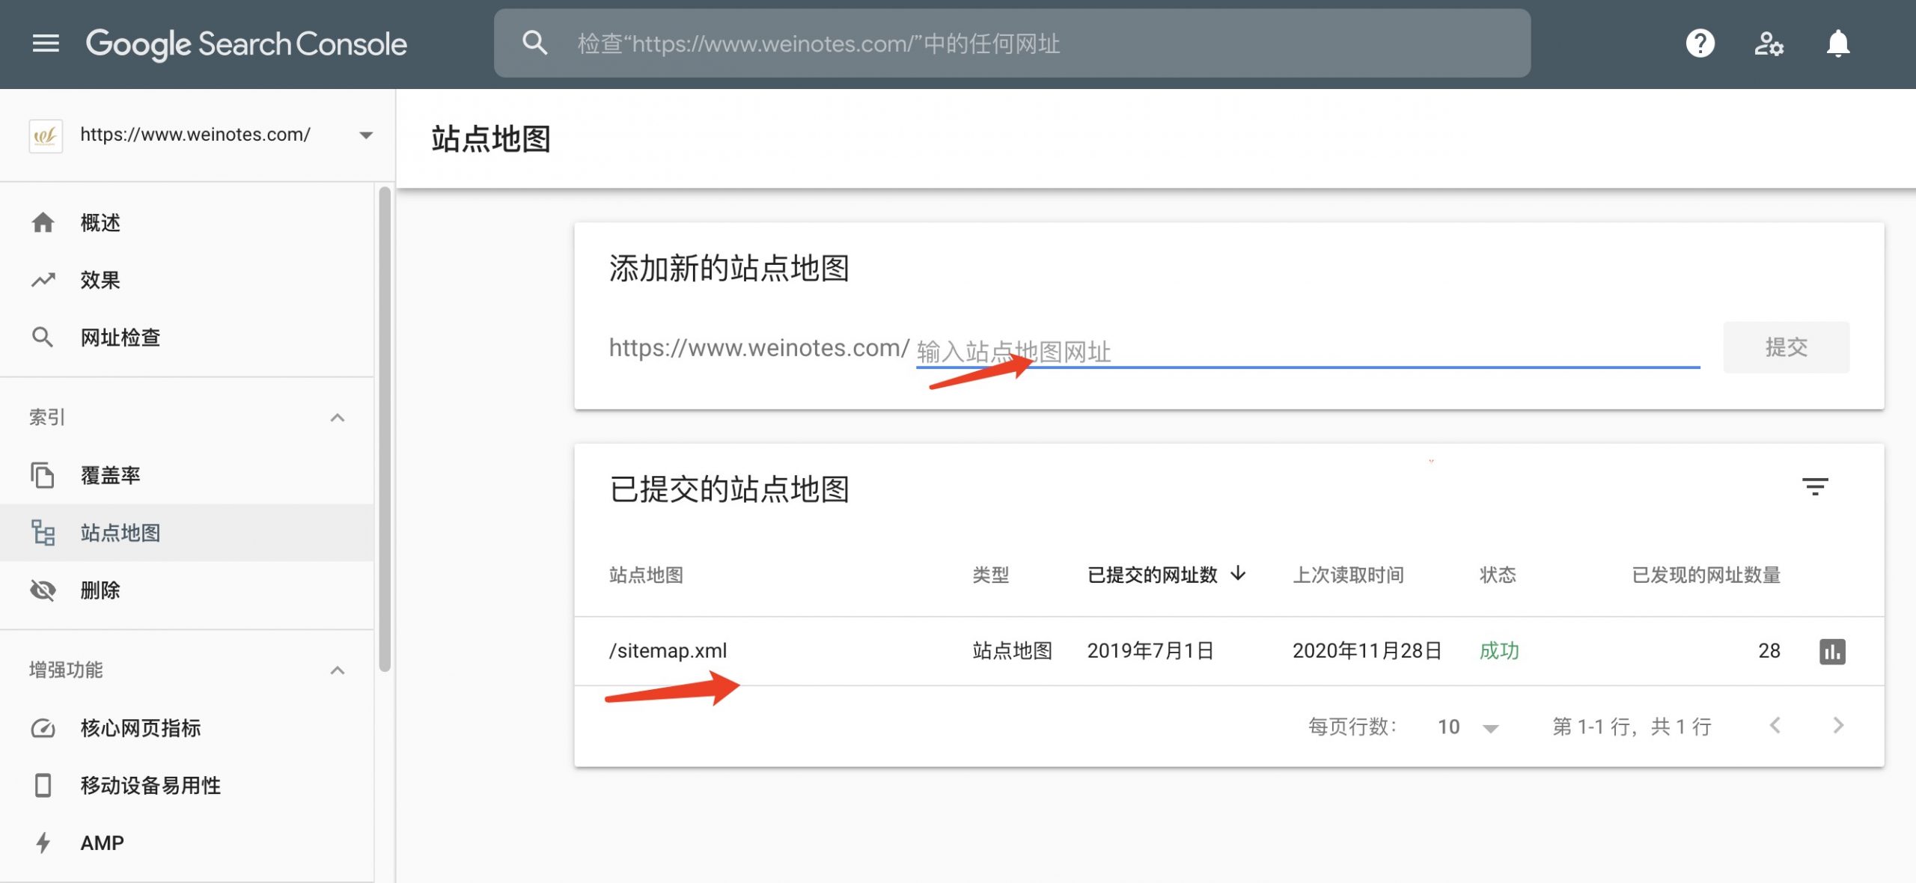The height and width of the screenshot is (883, 1916).
Task: Click the https://www.weinotes.com/ property name
Action: 195,135
